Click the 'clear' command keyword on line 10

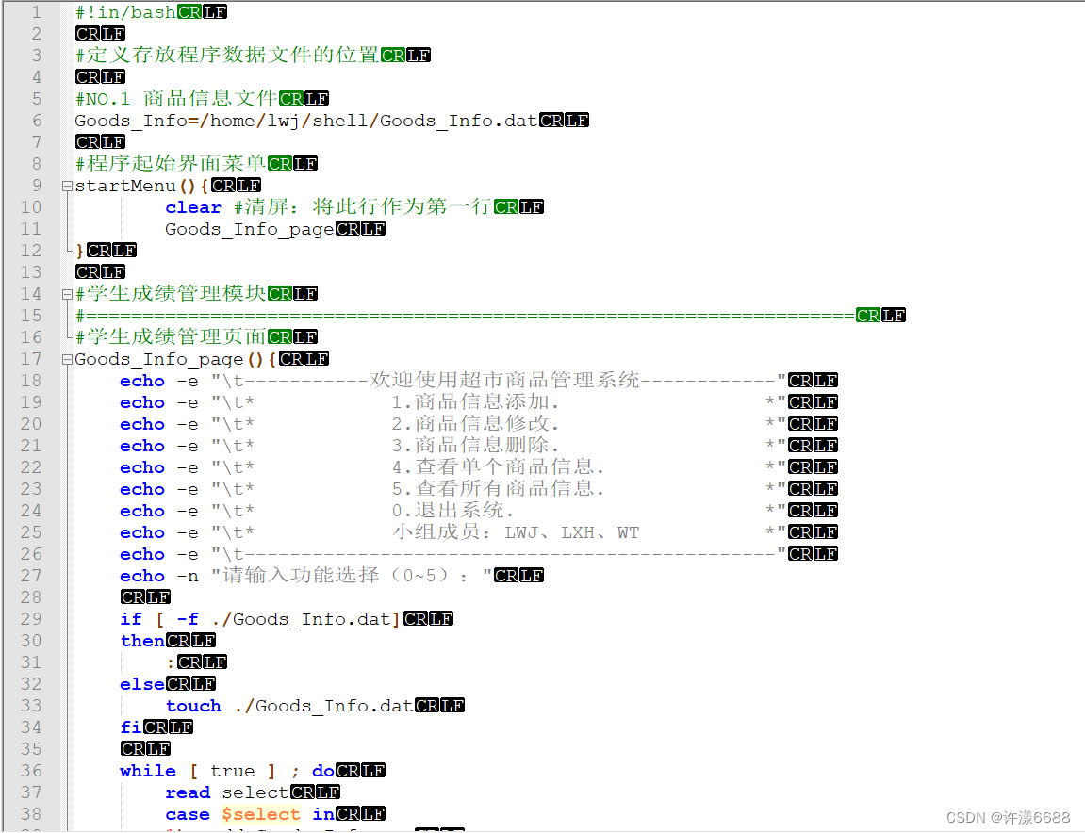pos(192,206)
